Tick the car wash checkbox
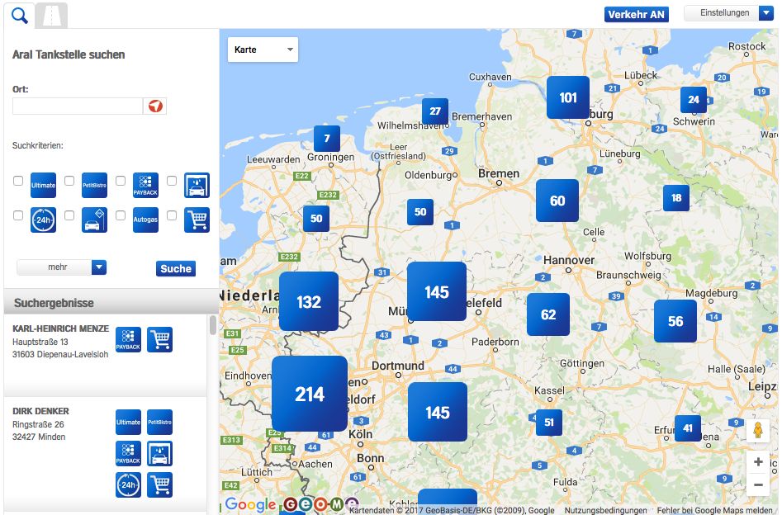Image resolution: width=782 pixels, height=515 pixels. pyautogui.click(x=172, y=181)
